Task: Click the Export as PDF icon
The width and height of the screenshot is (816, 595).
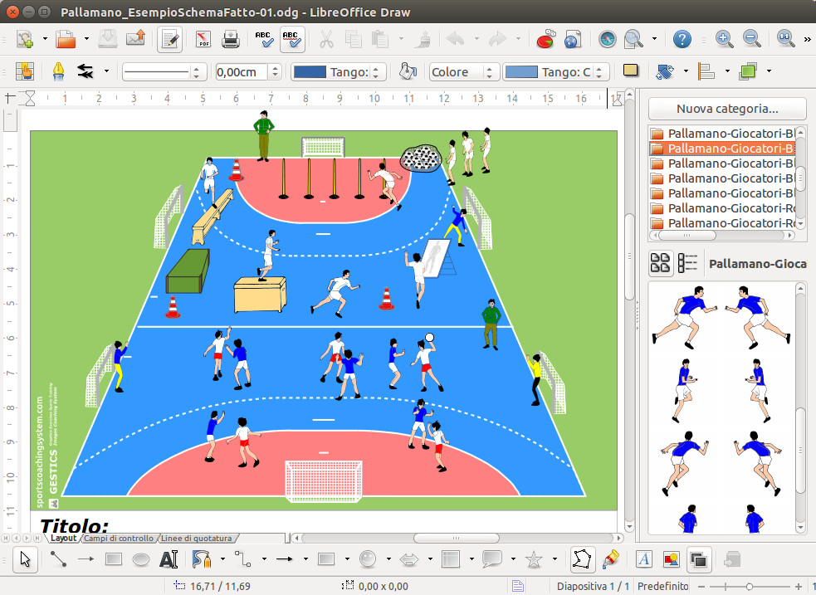Action: click(203, 39)
